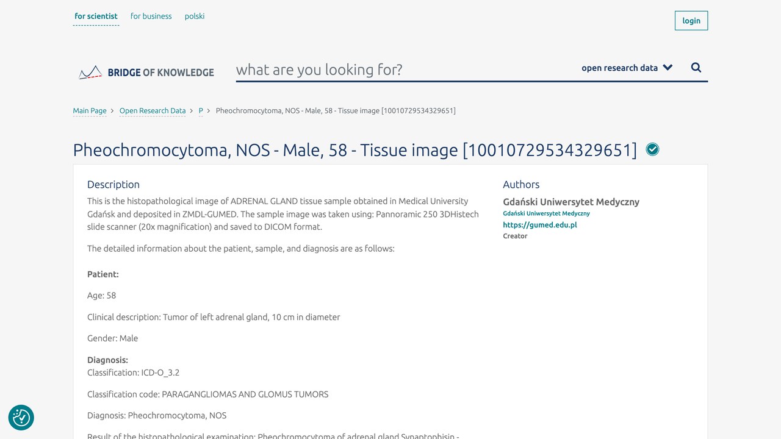Click the 'Gender: Male' text
Screen dimensions: 781x439
click(x=112, y=338)
